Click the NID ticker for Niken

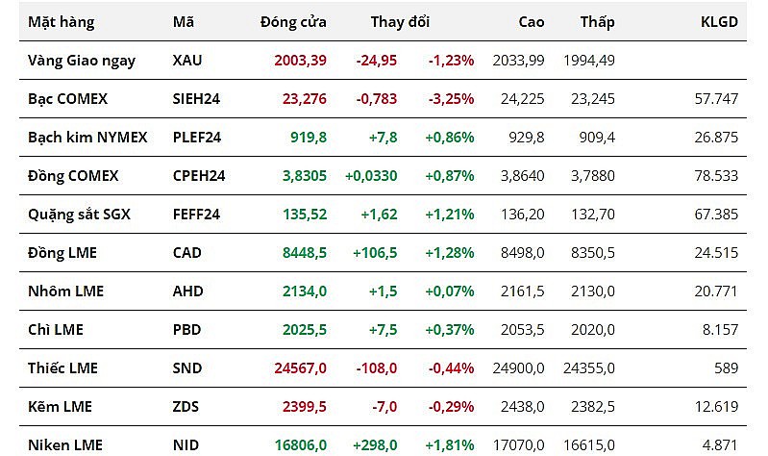[x=186, y=444]
